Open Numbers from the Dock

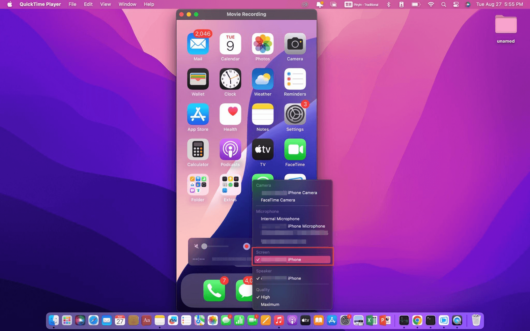(x=239, y=320)
